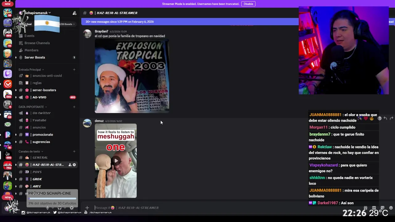Open user settings gear in user panel
Image resolution: width=395 pixels, height=222 pixels.
tap(72, 208)
